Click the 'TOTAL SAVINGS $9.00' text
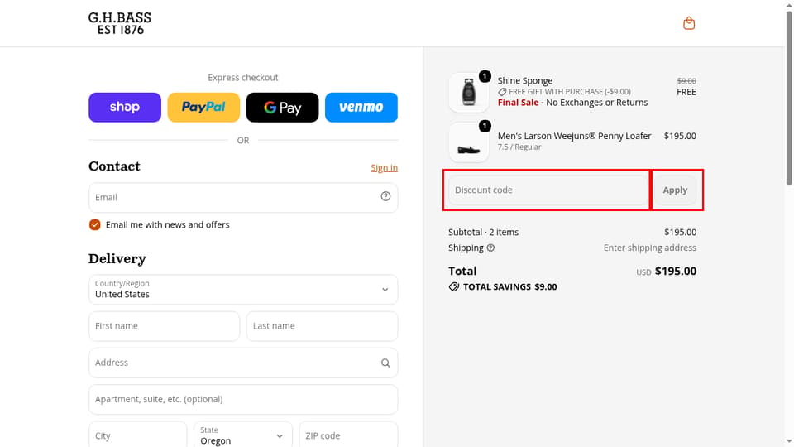Viewport: 794px width, 447px height. pyautogui.click(x=510, y=287)
